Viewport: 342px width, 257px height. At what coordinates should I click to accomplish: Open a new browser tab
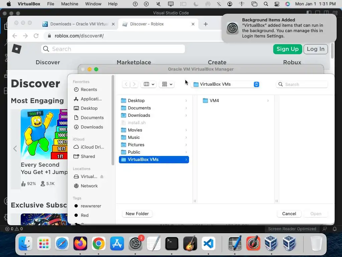tap(205, 24)
